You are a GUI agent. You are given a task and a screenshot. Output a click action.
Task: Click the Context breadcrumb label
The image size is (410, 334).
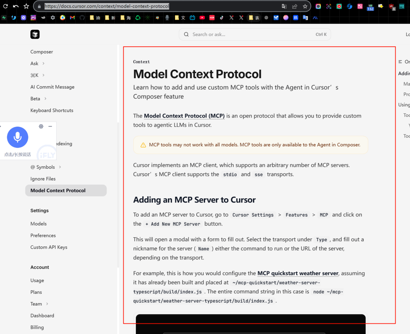tap(141, 62)
